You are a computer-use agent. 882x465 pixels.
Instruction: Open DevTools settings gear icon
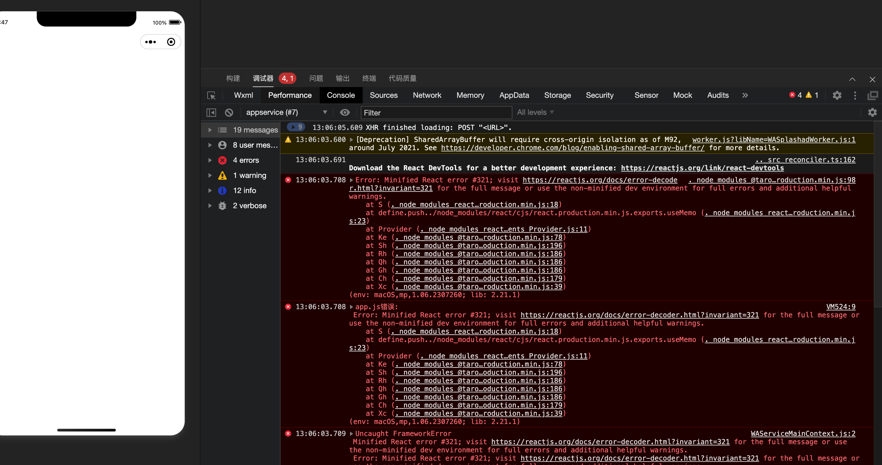click(837, 95)
